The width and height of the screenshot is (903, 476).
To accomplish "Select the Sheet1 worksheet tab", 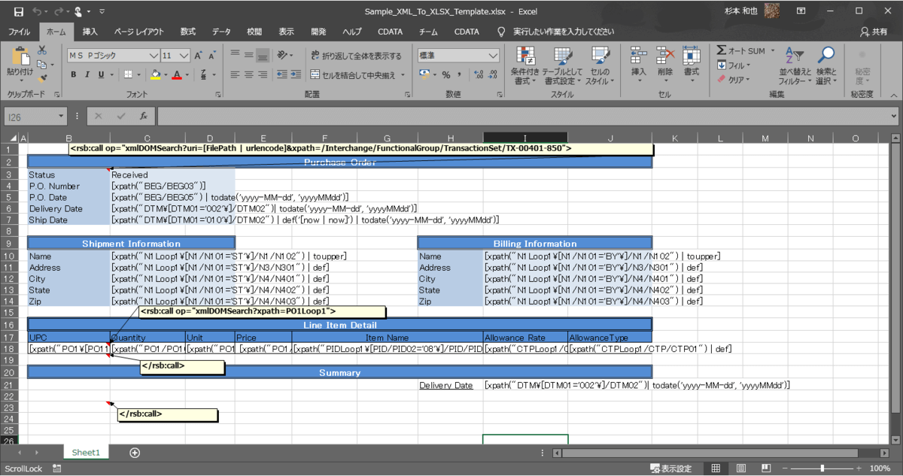I will click(86, 452).
